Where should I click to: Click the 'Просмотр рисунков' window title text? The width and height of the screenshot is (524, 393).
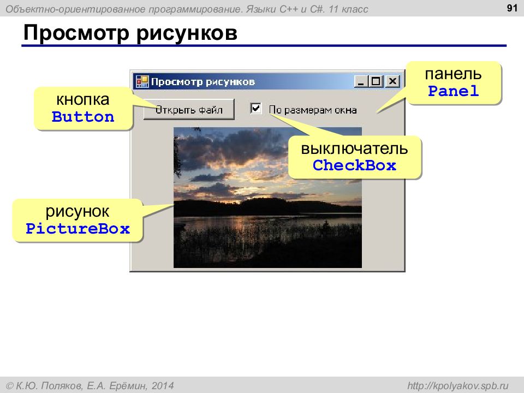(203, 81)
